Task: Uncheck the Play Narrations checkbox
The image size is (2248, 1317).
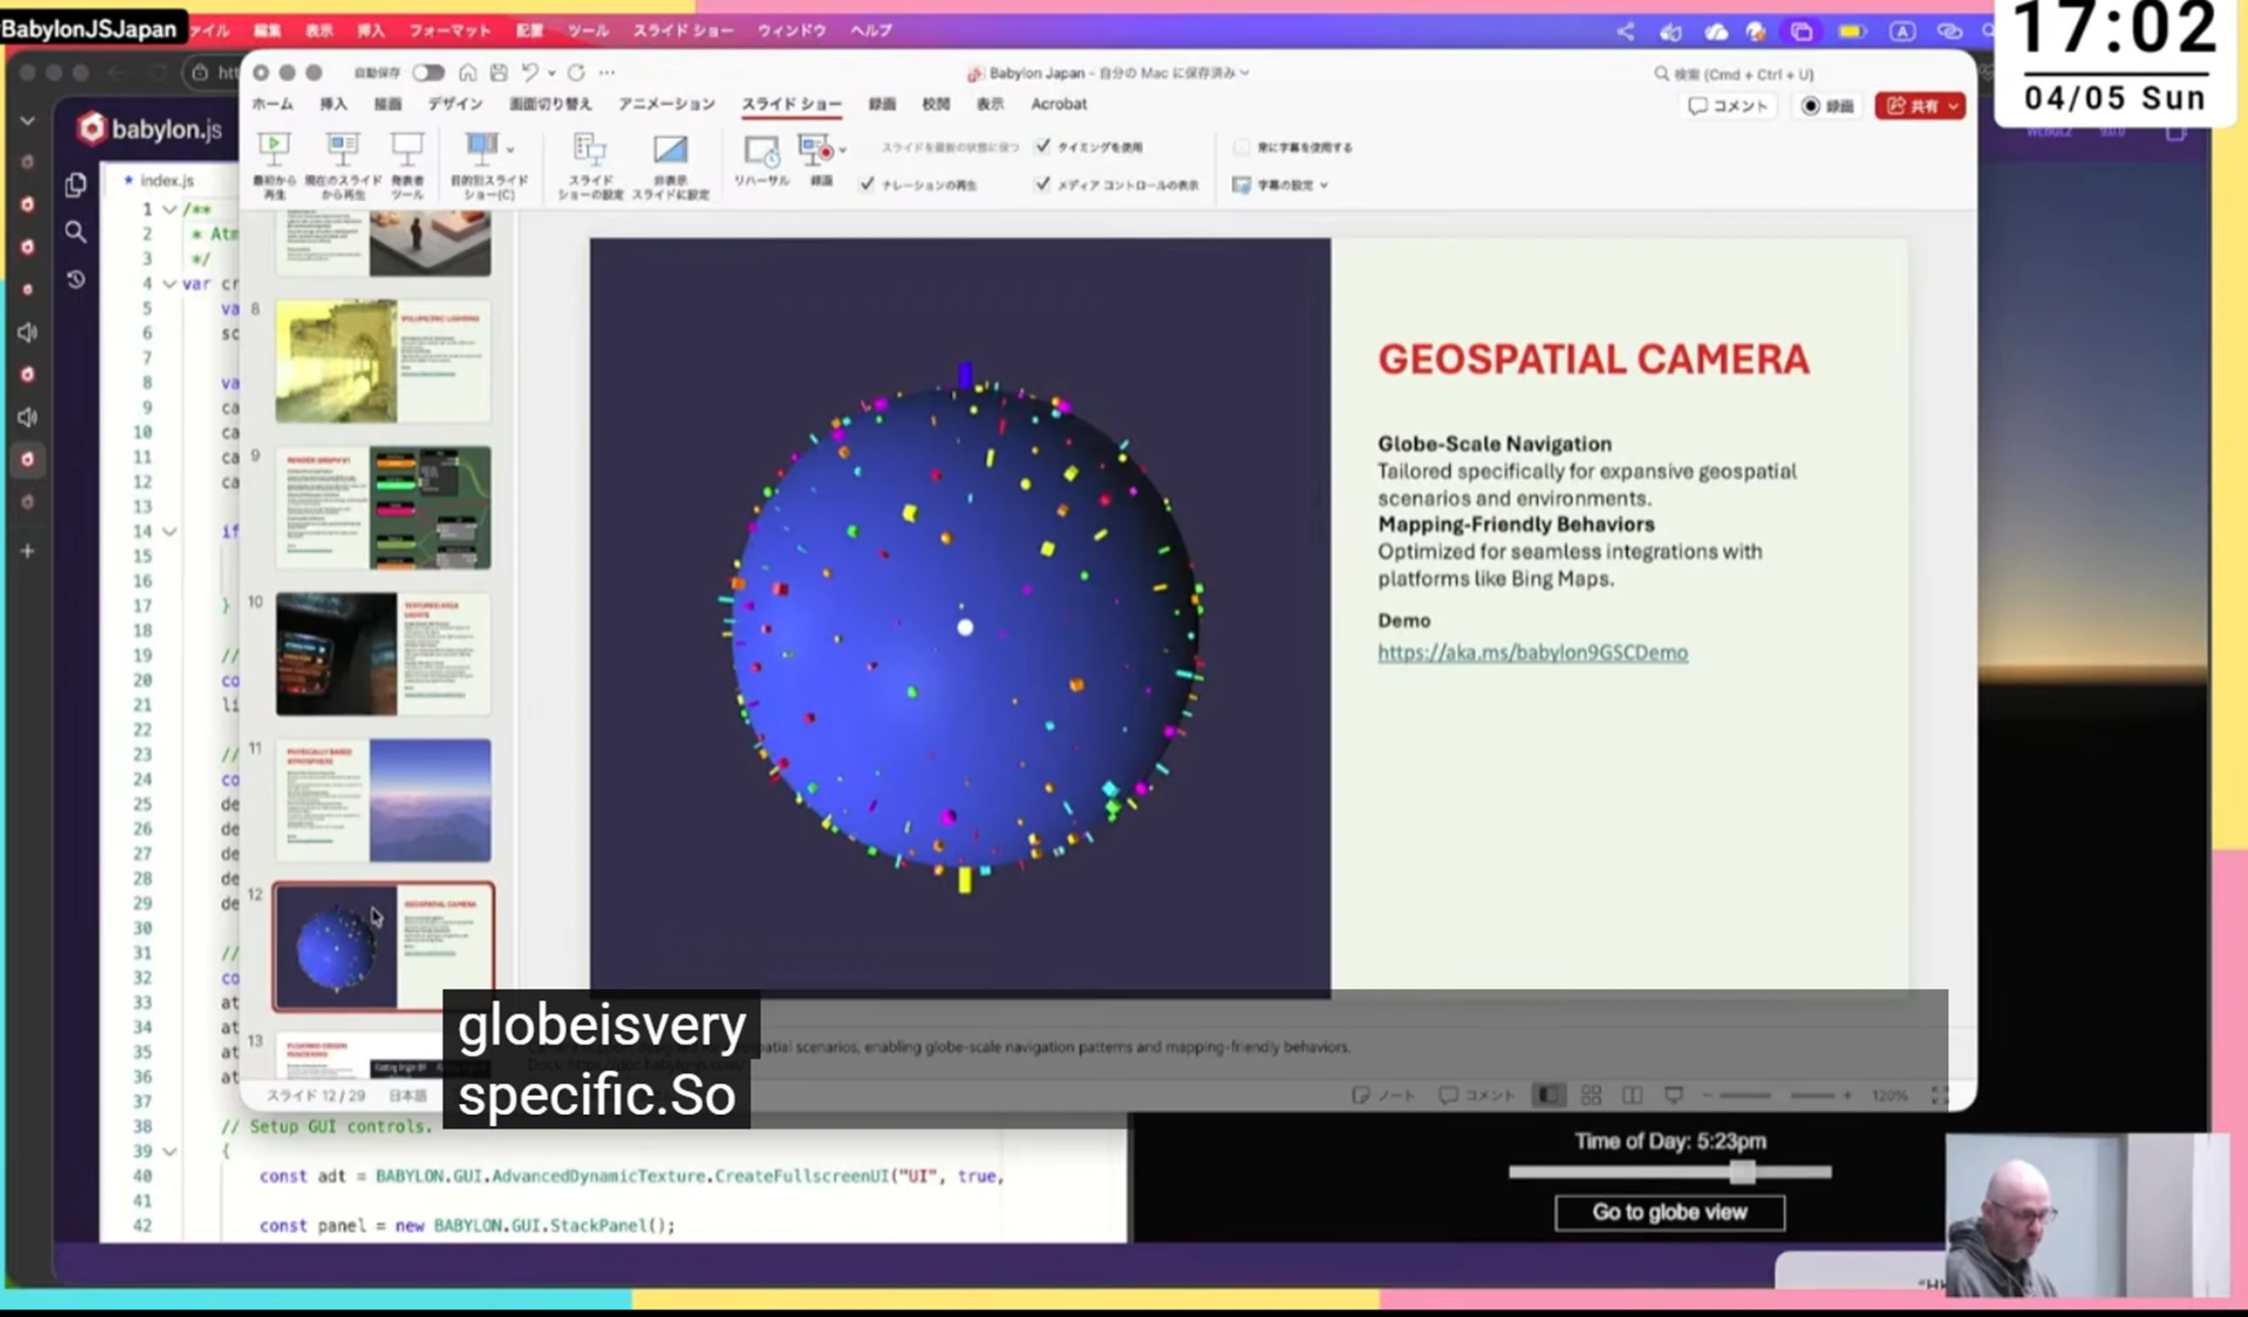Action: [x=866, y=184]
